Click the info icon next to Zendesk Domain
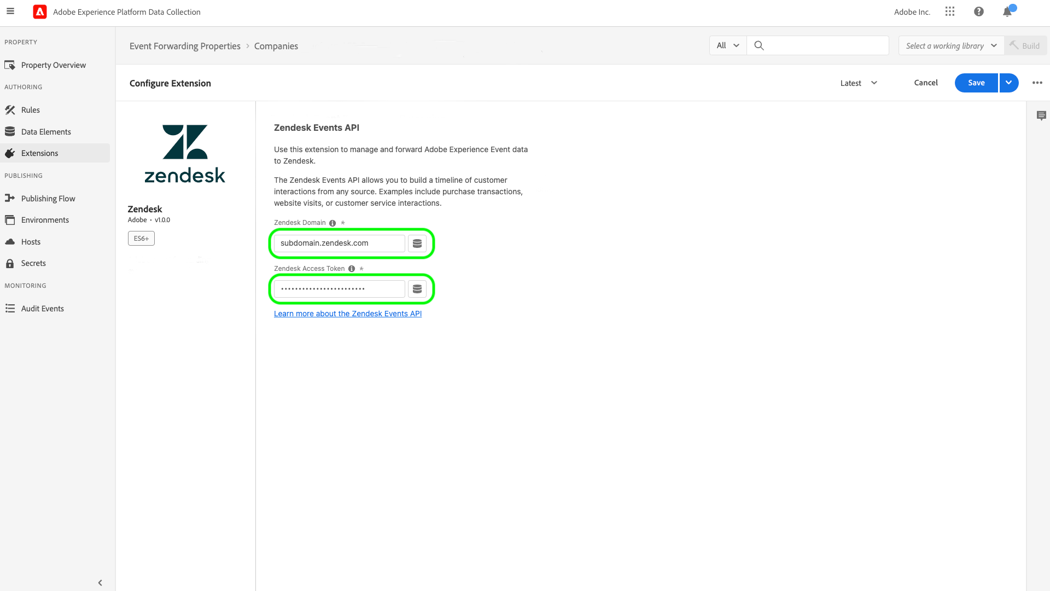 click(332, 223)
